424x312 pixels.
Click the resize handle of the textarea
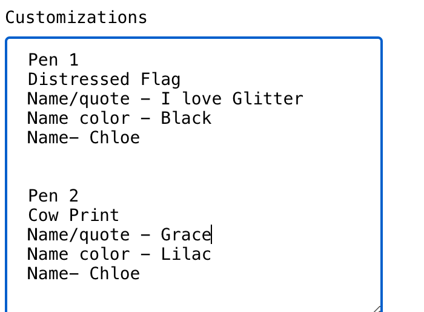376,308
